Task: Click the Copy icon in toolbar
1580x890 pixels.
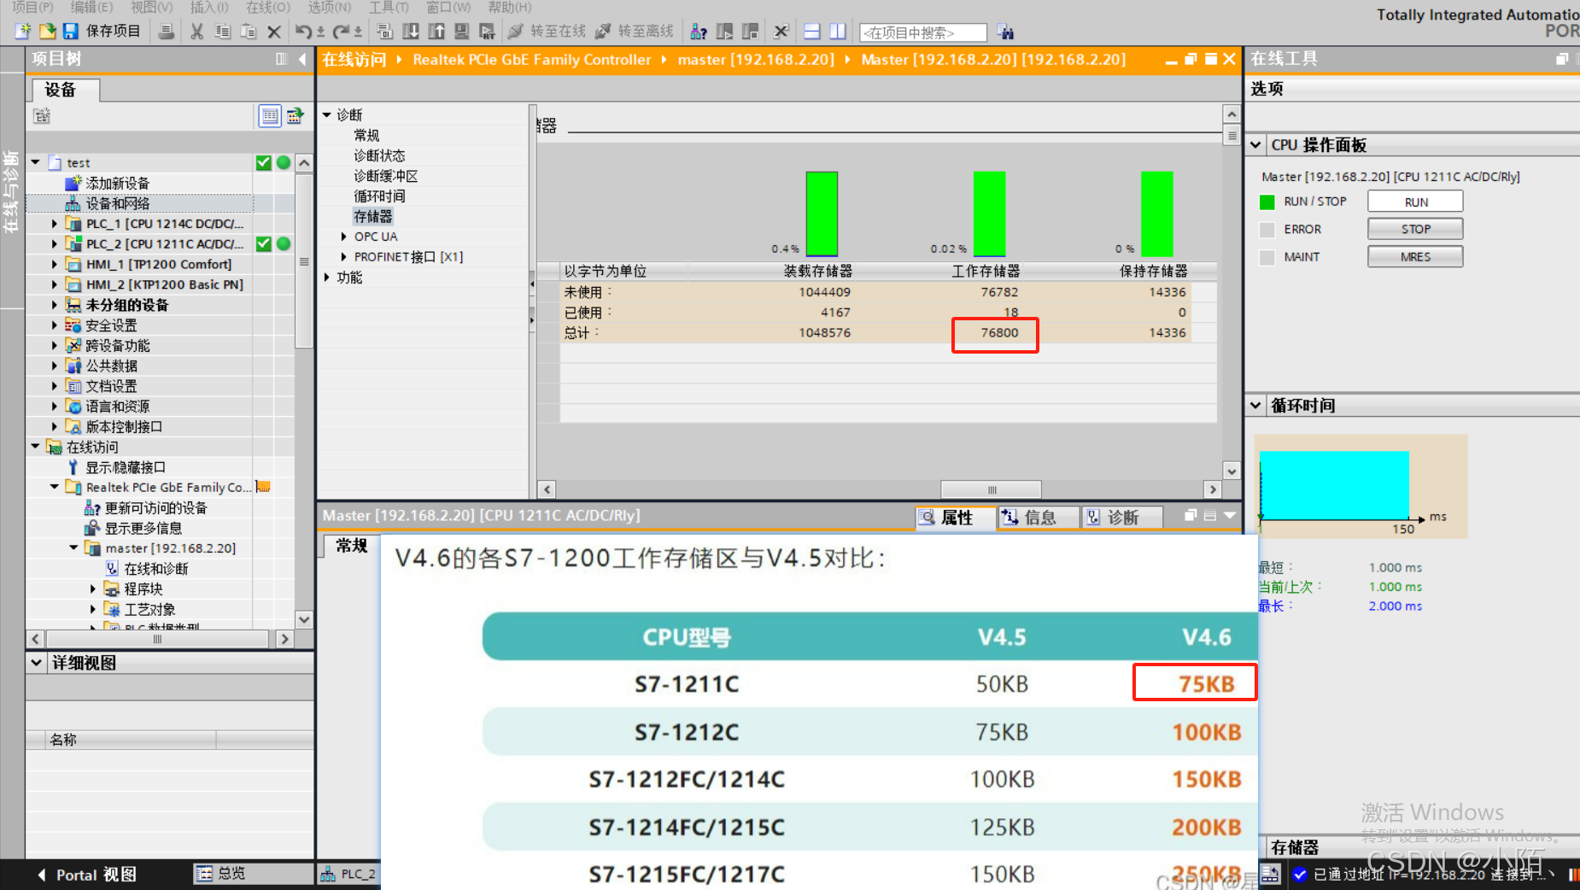Action: [x=223, y=32]
